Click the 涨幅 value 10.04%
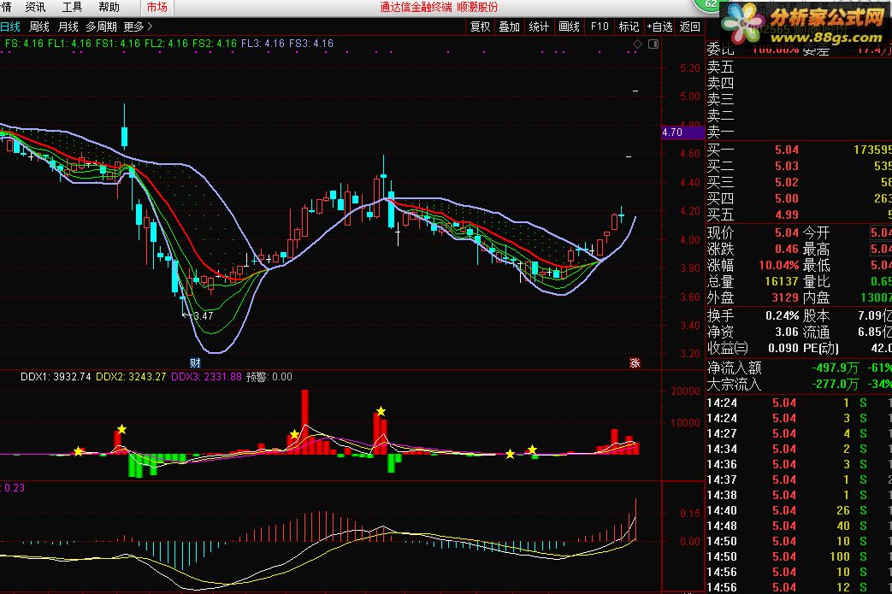 pos(779,266)
